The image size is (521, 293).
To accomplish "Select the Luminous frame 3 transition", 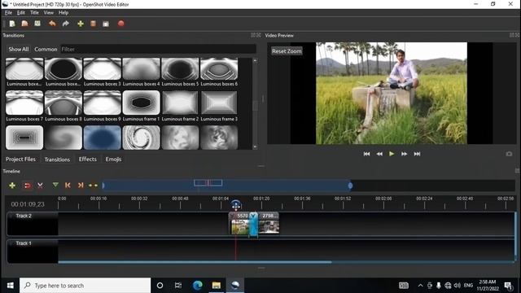I will 219,106.
